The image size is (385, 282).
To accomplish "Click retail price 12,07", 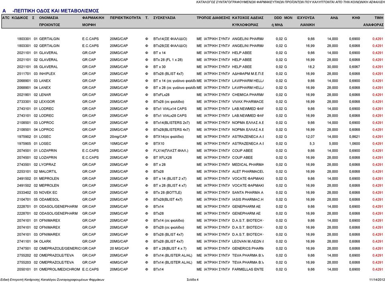I will click(310, 137).
